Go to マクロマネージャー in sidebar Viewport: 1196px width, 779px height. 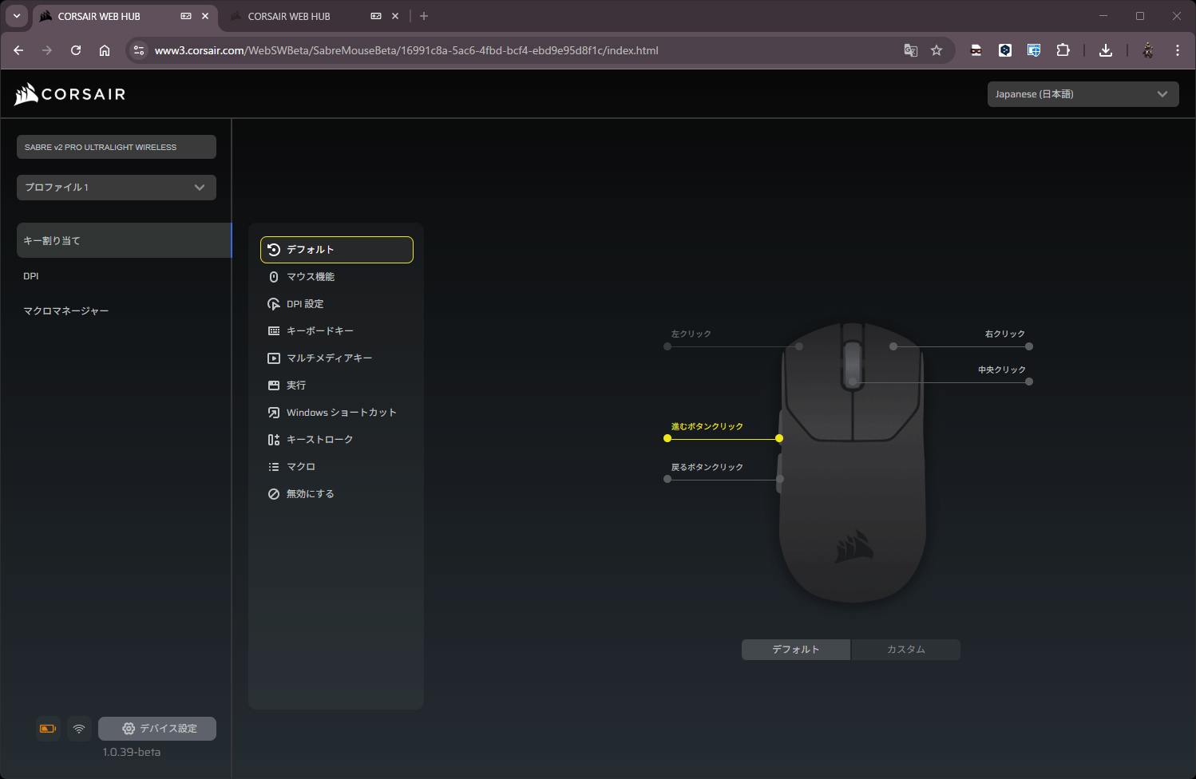click(x=66, y=311)
